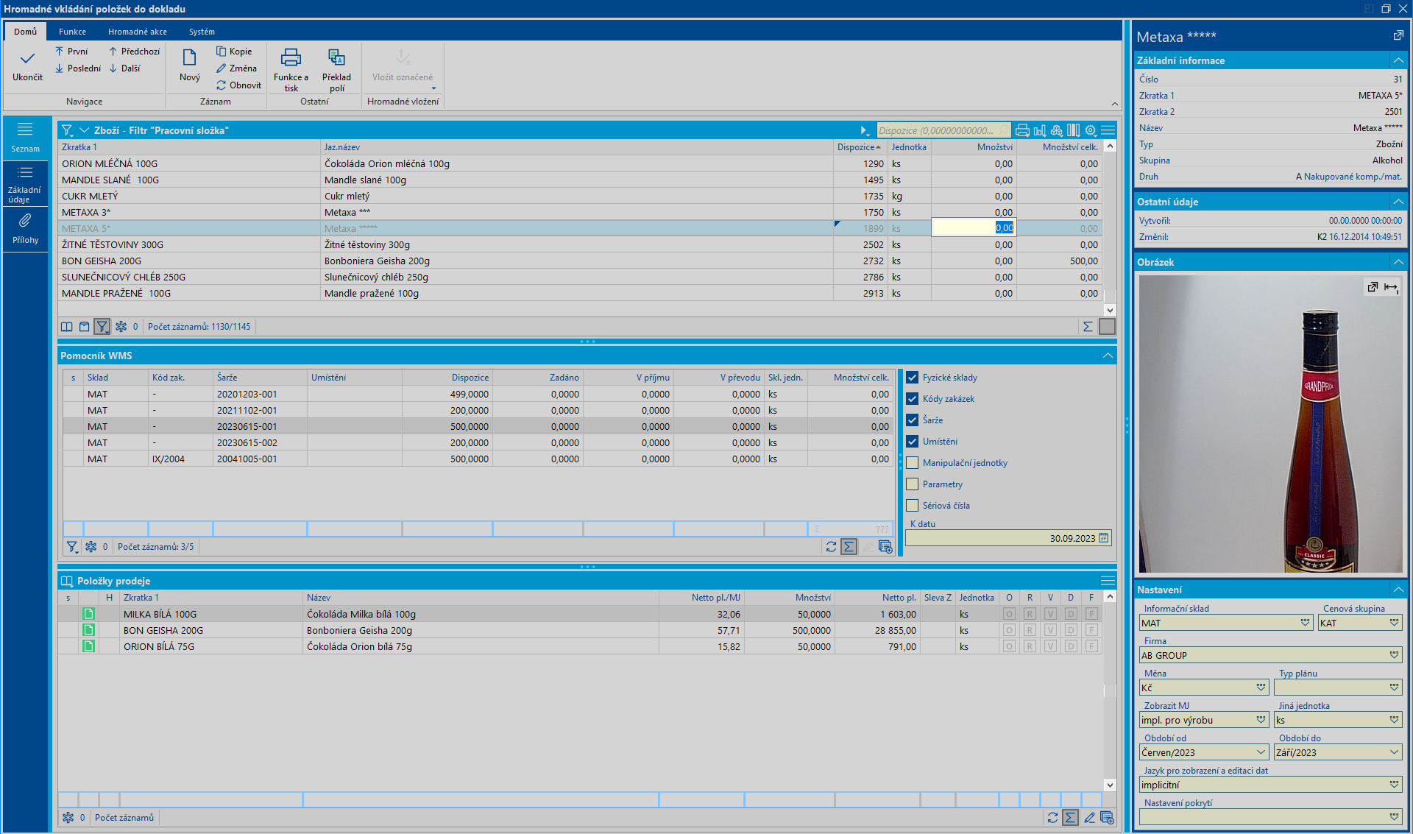The height and width of the screenshot is (834, 1413).
Task: Enable the Manipulační jednotky checkbox
Action: pyautogui.click(x=913, y=463)
